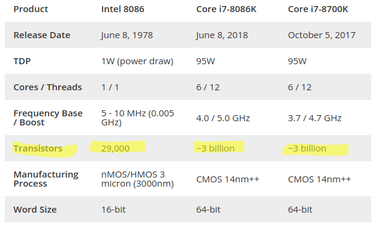376x226 pixels.
Task: Click the highlighted Transistors label
Action: pos(38,148)
